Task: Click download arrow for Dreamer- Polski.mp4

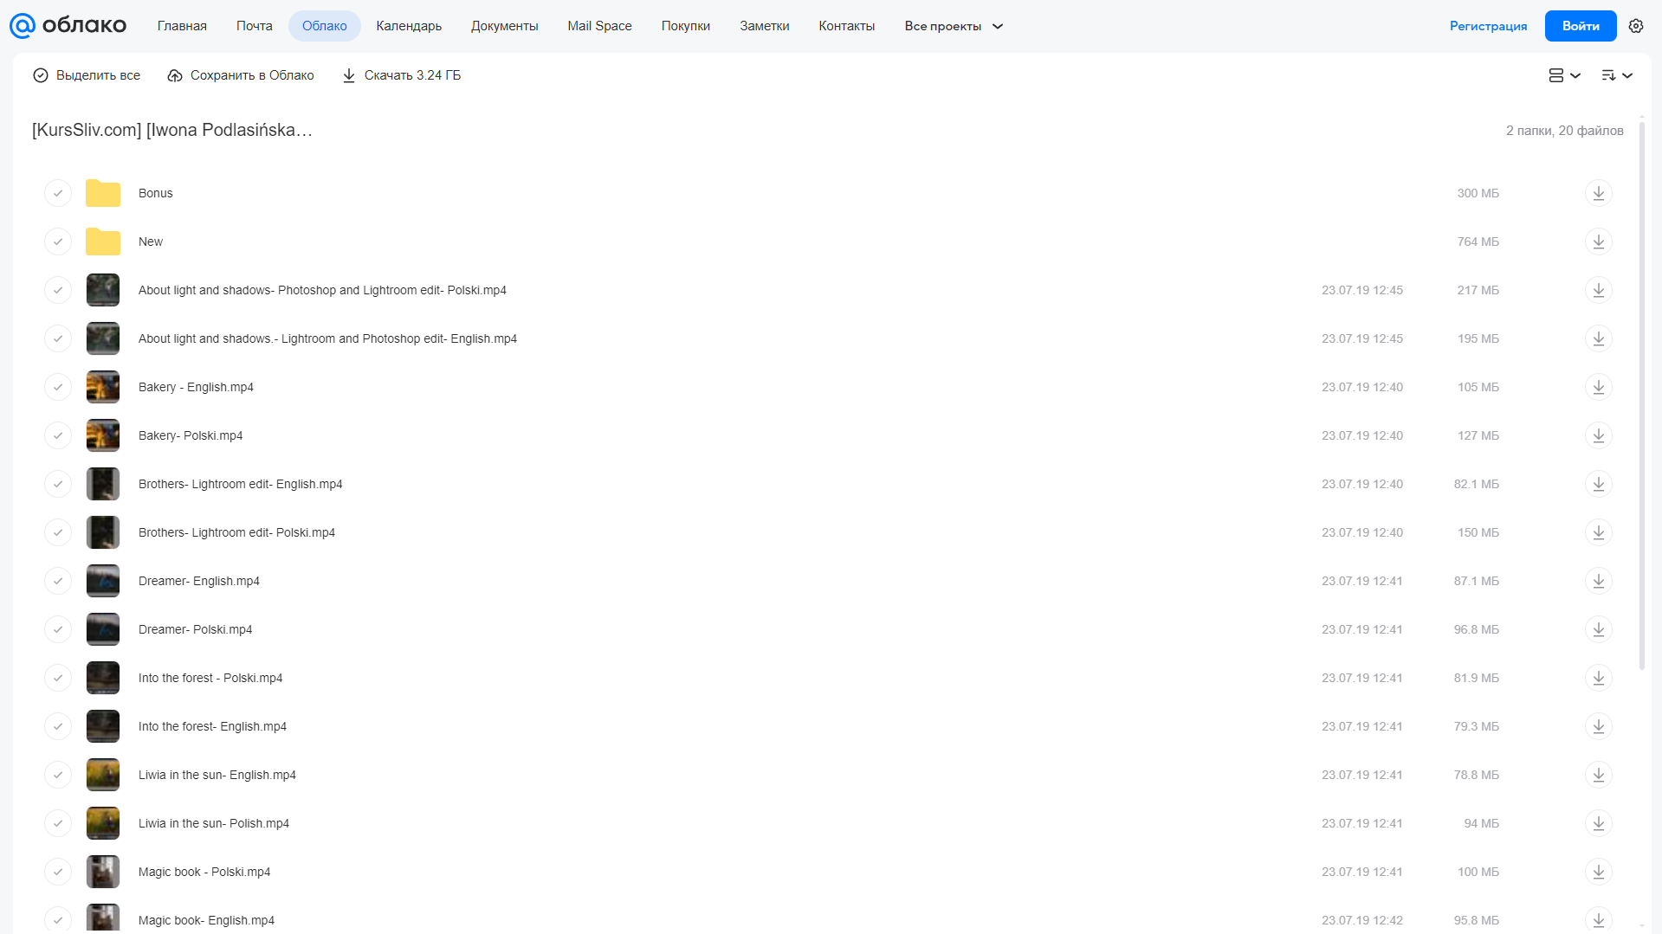Action: 1599,629
